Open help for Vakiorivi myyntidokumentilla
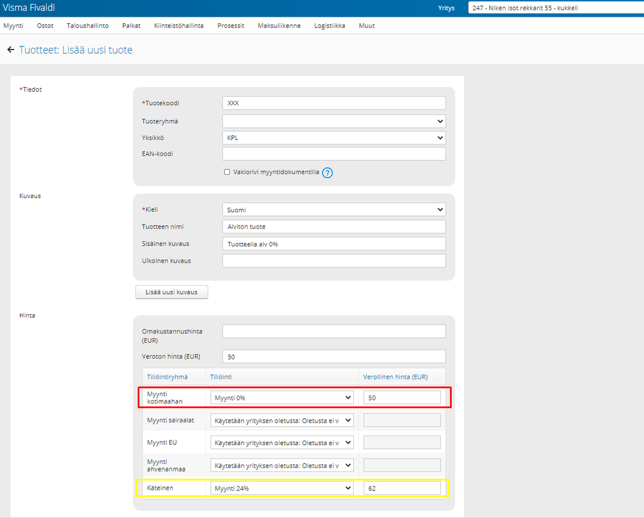The height and width of the screenshot is (518, 644). 327,173
